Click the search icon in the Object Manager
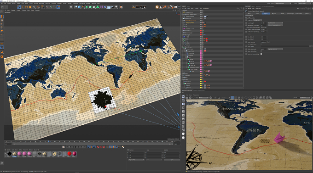The image size is (313, 173). pyautogui.click(x=237, y=9)
